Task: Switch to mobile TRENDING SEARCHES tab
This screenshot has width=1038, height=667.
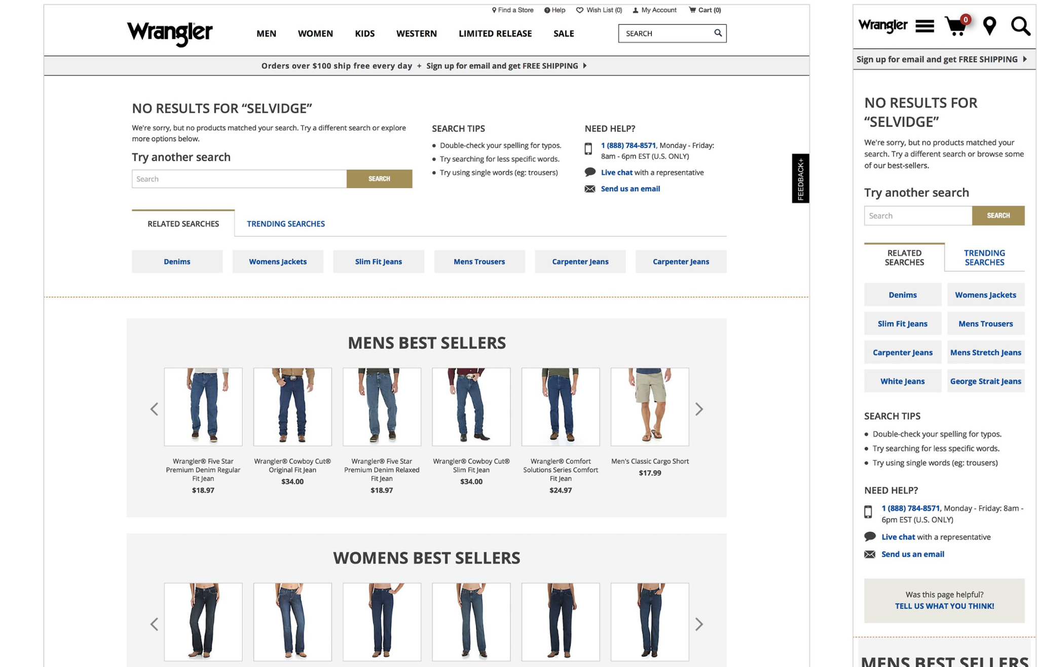Action: coord(984,257)
